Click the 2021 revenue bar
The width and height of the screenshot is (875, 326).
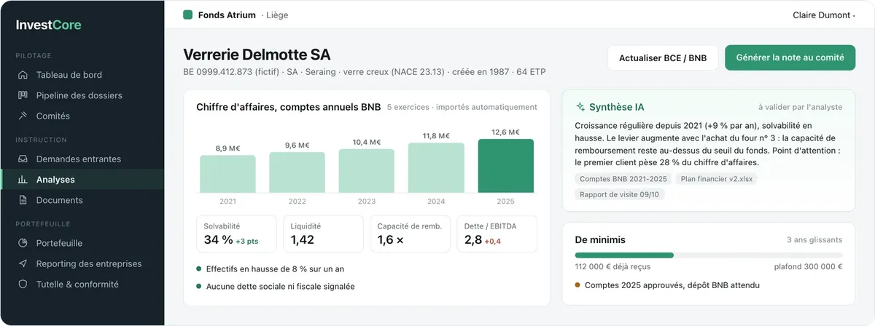(227, 174)
